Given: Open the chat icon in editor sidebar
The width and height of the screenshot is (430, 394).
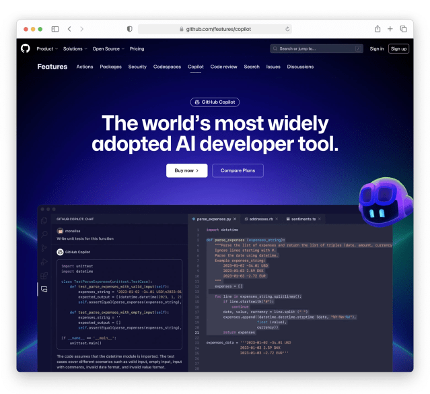Looking at the screenshot, I should pos(44,289).
